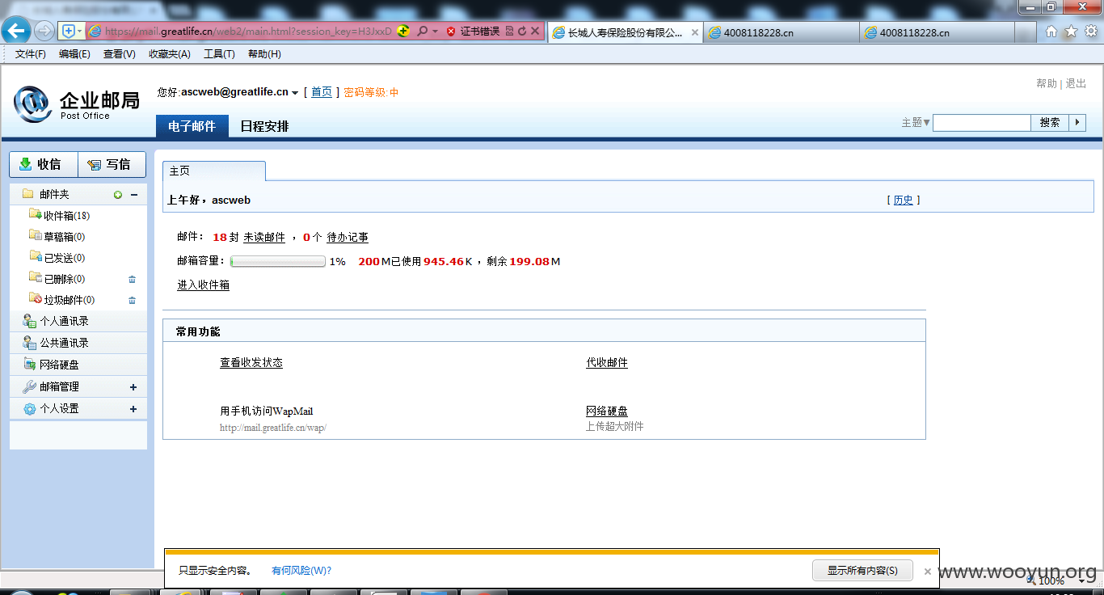Click the browser back arrow button
Image resolution: width=1104 pixels, height=595 pixels.
16,32
